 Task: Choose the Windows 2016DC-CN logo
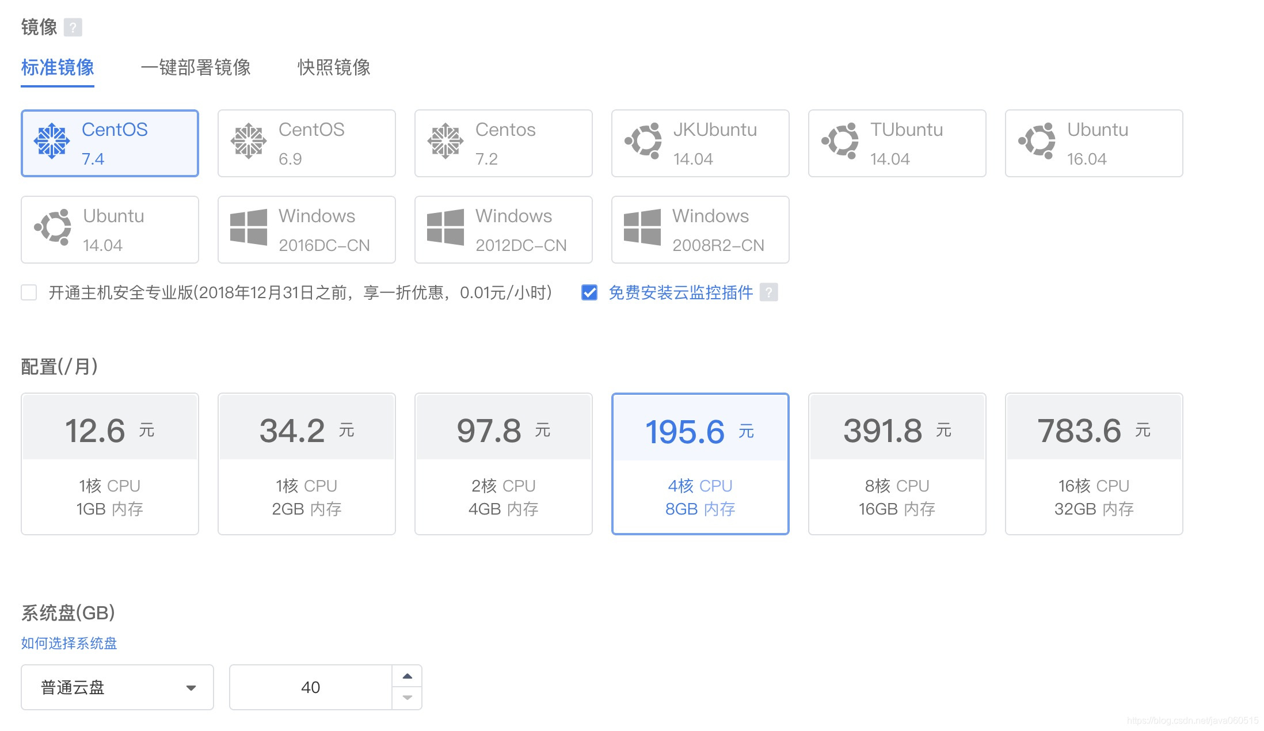[x=249, y=227]
